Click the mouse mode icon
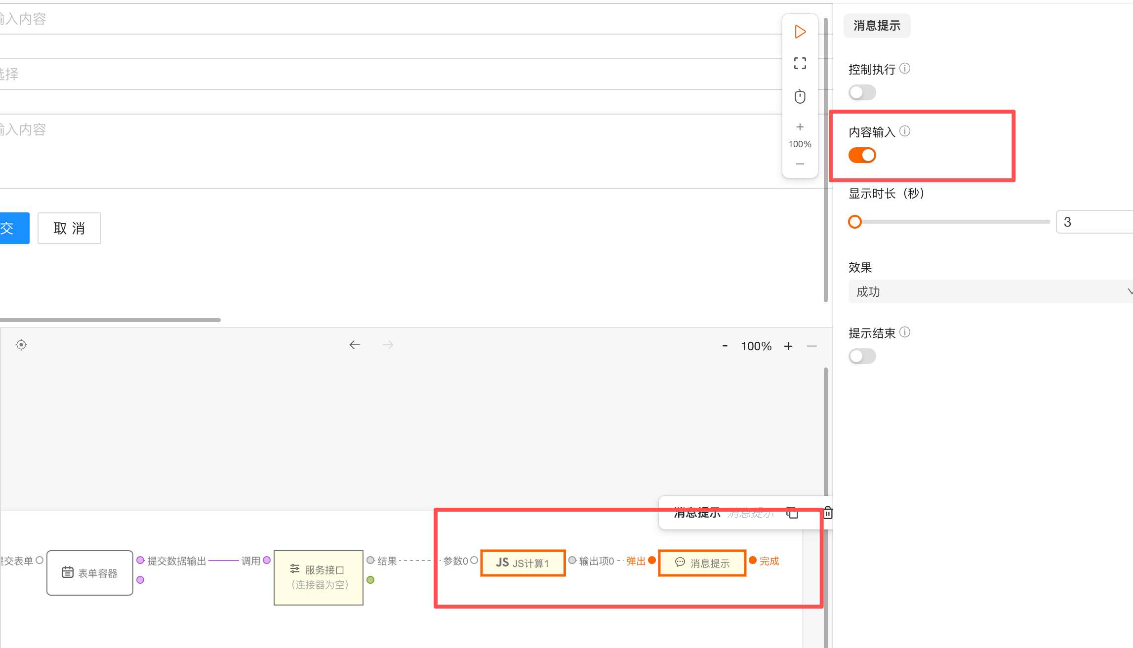 click(x=800, y=96)
